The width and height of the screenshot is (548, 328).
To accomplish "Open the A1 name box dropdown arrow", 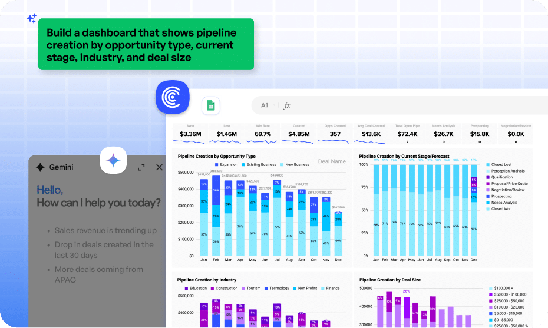I will click(275, 105).
